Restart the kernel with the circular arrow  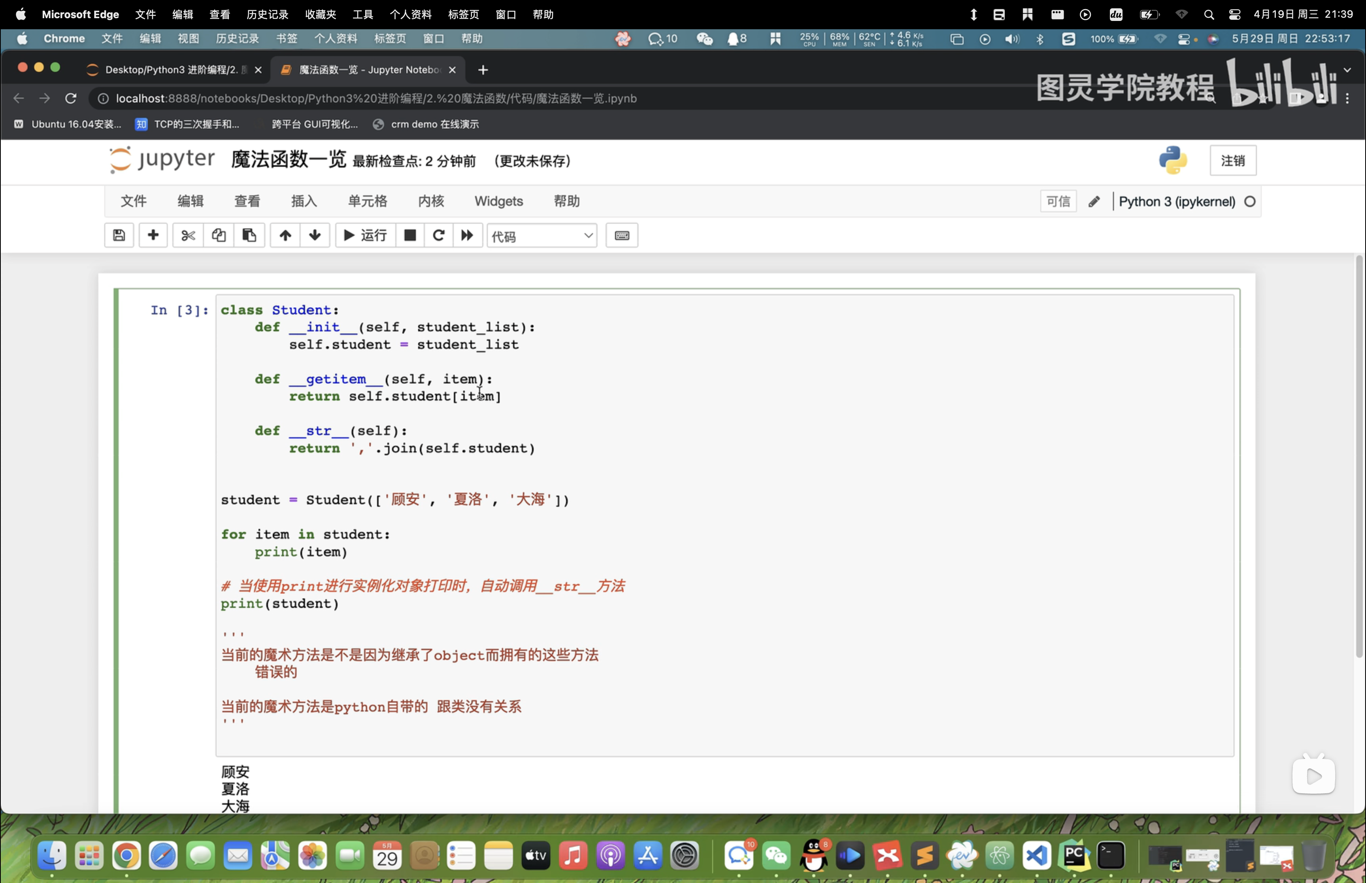(x=438, y=235)
